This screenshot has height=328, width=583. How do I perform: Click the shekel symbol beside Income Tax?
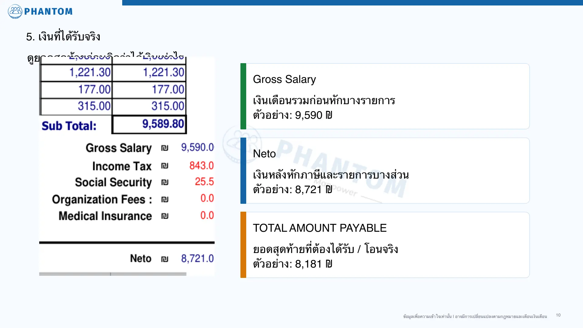click(165, 166)
